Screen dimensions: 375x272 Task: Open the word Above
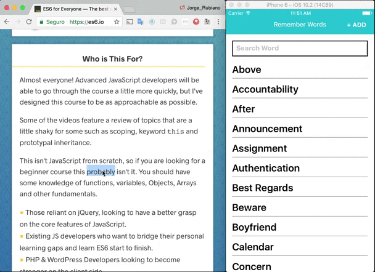pos(300,70)
